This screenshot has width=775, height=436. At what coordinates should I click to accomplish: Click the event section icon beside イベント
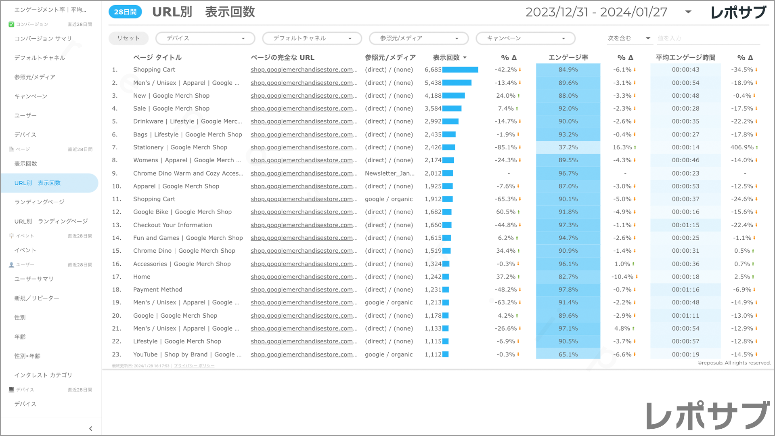point(11,236)
